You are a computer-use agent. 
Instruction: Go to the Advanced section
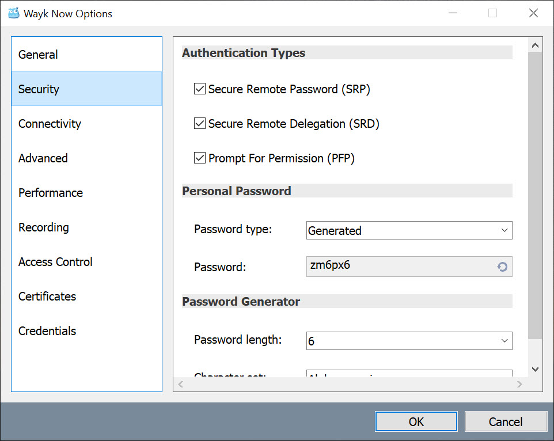[86, 158]
